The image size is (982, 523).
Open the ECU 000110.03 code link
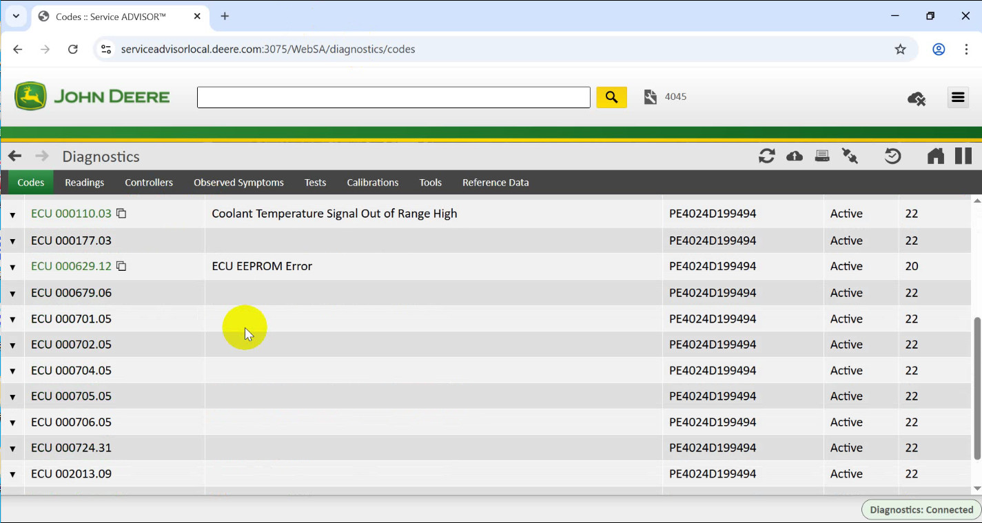click(71, 214)
